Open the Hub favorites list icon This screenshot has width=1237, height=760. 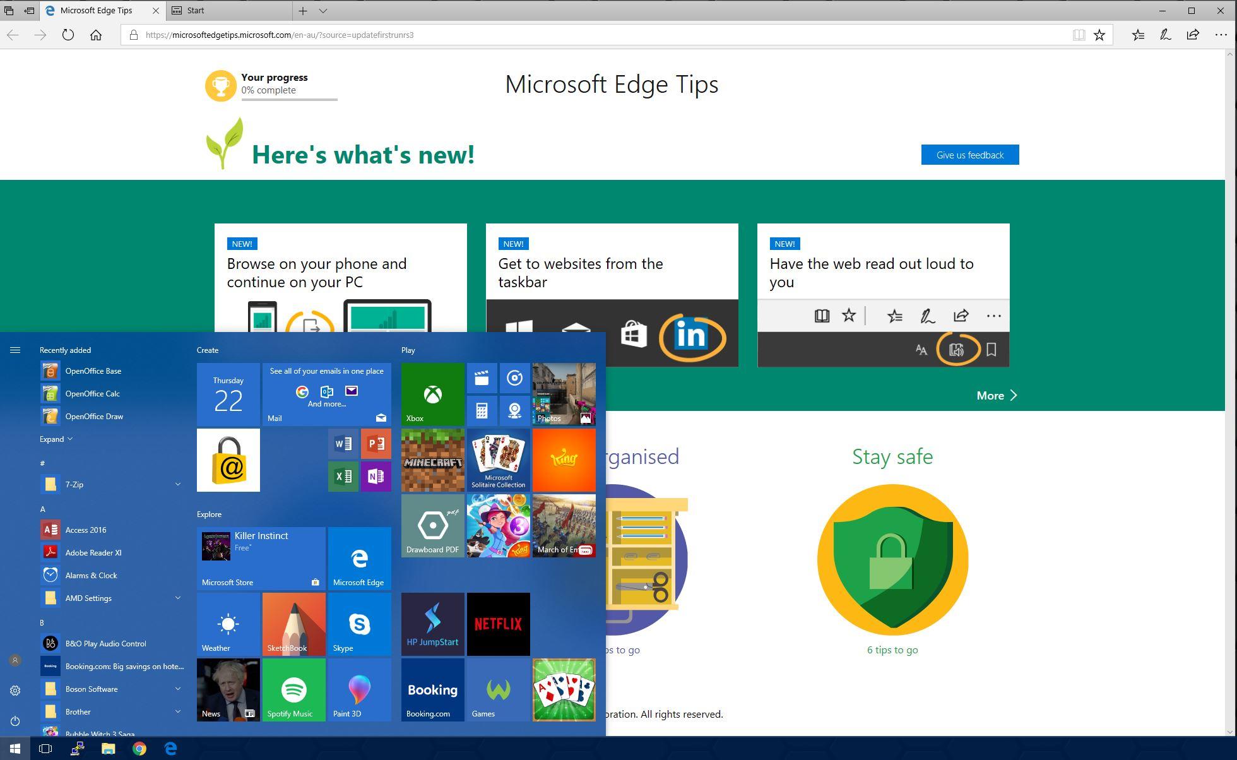pyautogui.click(x=1138, y=35)
